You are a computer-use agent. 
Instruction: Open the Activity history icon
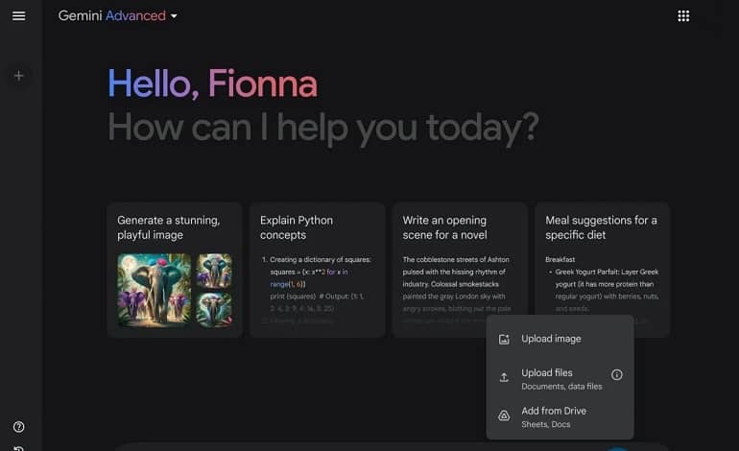tap(19, 448)
